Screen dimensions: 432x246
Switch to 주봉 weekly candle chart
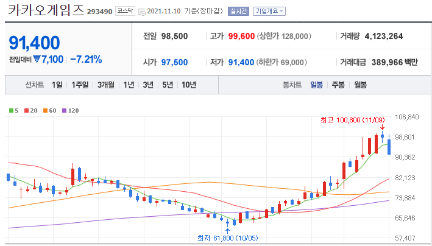click(338, 85)
